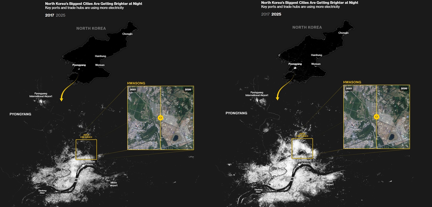Click the NORTH KOREA heading in the left graphic

coord(91,28)
